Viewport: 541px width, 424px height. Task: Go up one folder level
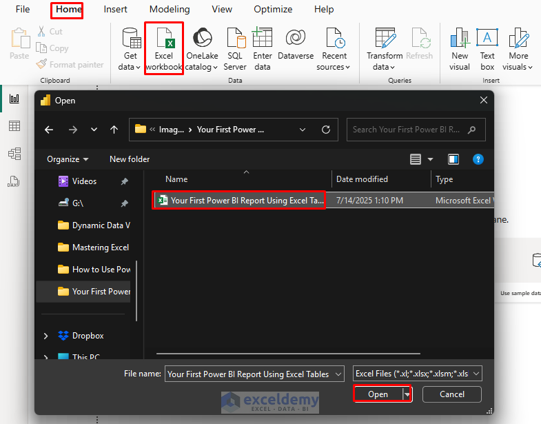(x=114, y=130)
